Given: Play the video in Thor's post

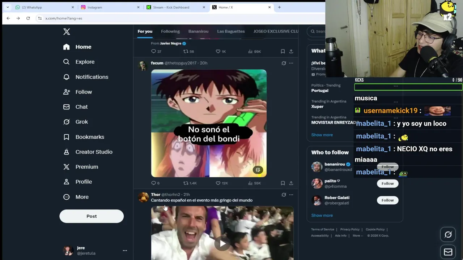Looking at the screenshot, I should 222,244.
